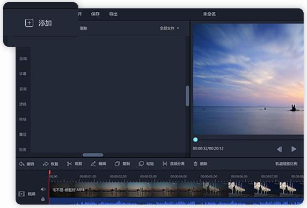Click the trash delete icon in timeline toolbar
The image size is (307, 208).
coord(195,164)
